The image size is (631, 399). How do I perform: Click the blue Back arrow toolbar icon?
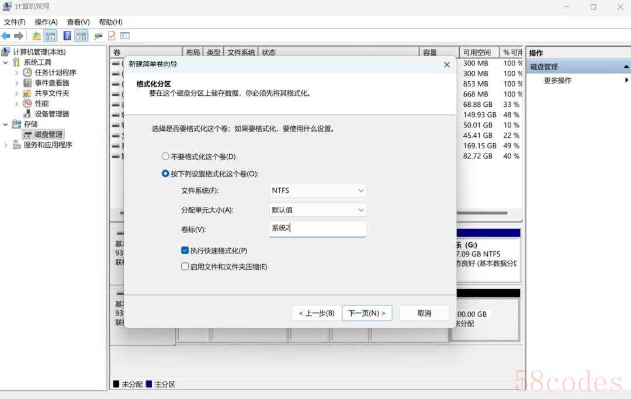point(6,36)
